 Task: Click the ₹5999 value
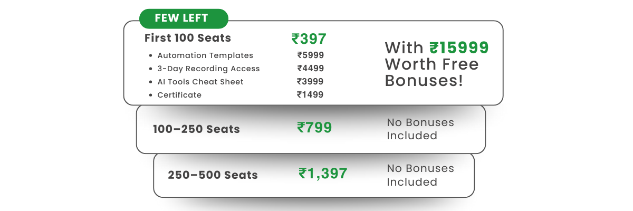(310, 55)
